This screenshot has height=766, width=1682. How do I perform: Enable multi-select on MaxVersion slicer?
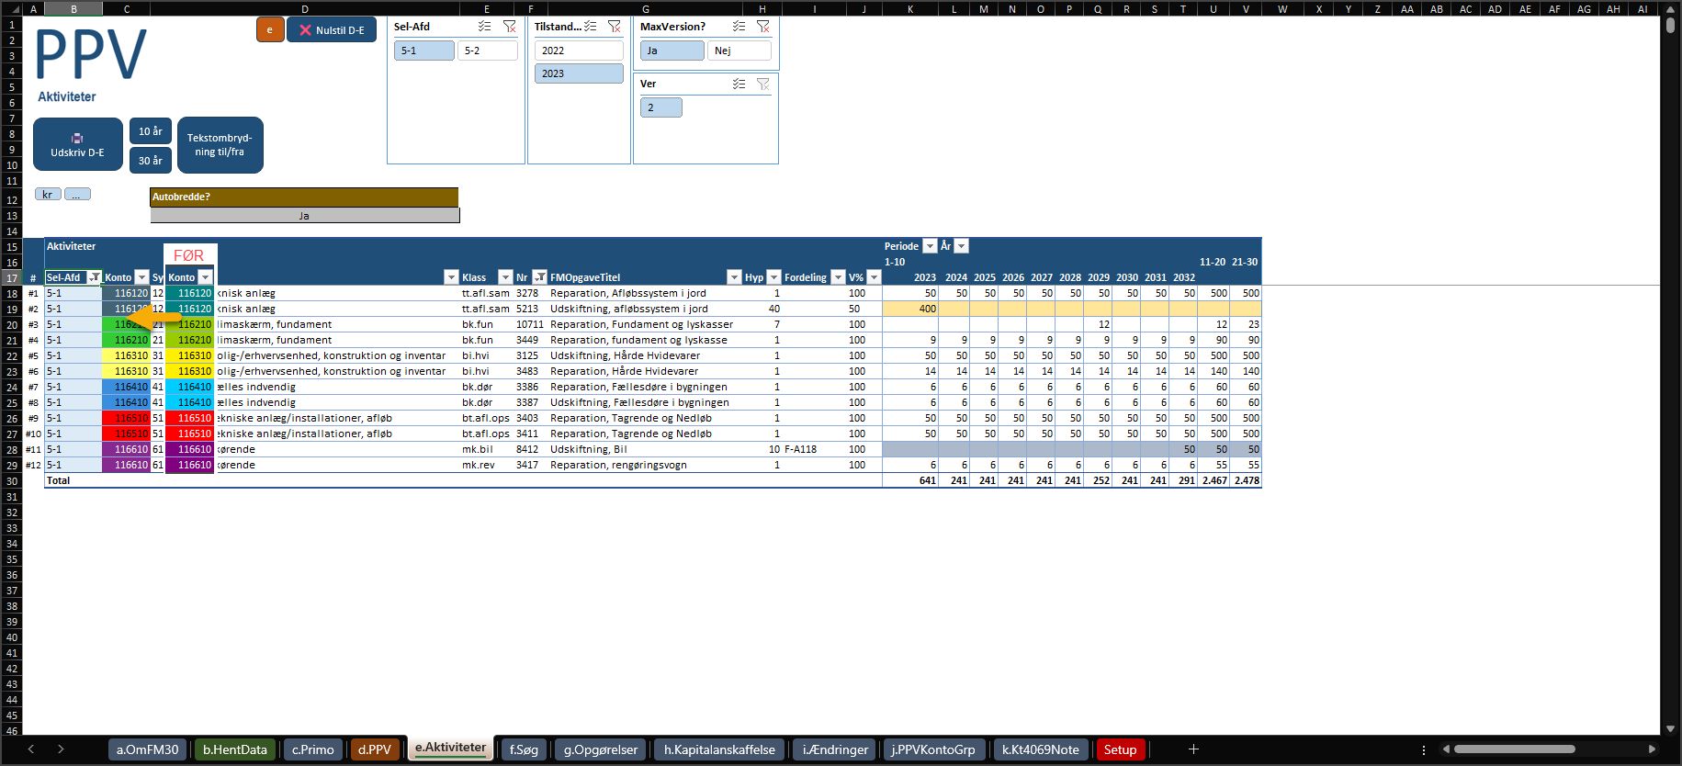[739, 27]
